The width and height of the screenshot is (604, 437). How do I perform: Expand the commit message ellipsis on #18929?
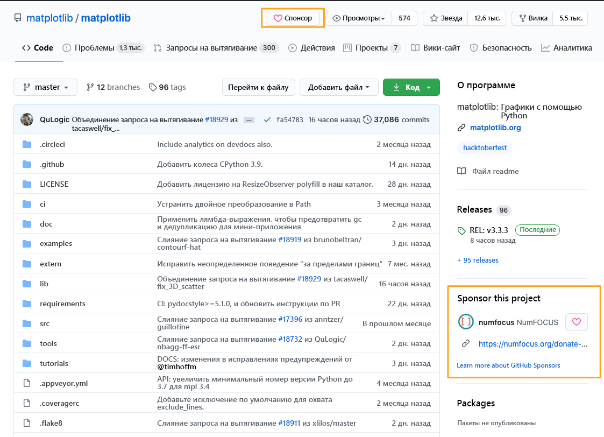pos(248,120)
